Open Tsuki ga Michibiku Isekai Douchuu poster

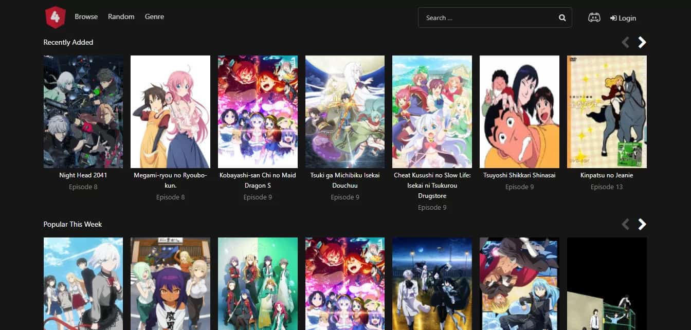345,112
